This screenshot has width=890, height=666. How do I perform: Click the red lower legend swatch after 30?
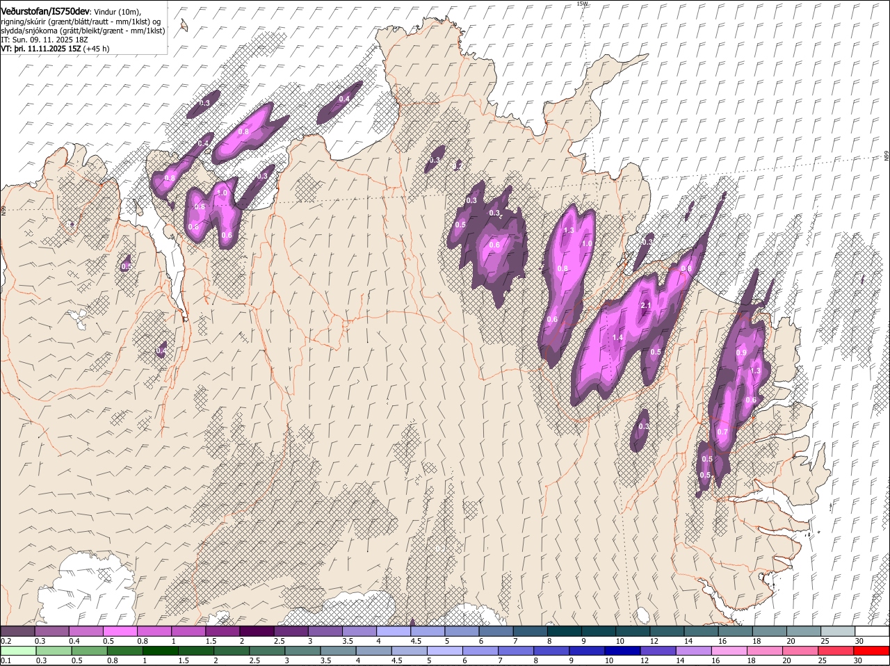[x=873, y=650]
